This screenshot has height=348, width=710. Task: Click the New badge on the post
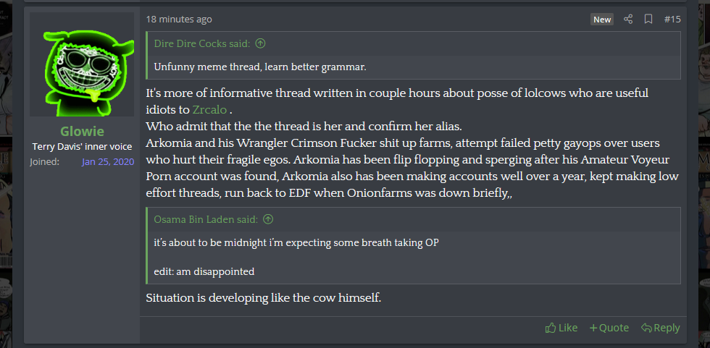click(602, 20)
